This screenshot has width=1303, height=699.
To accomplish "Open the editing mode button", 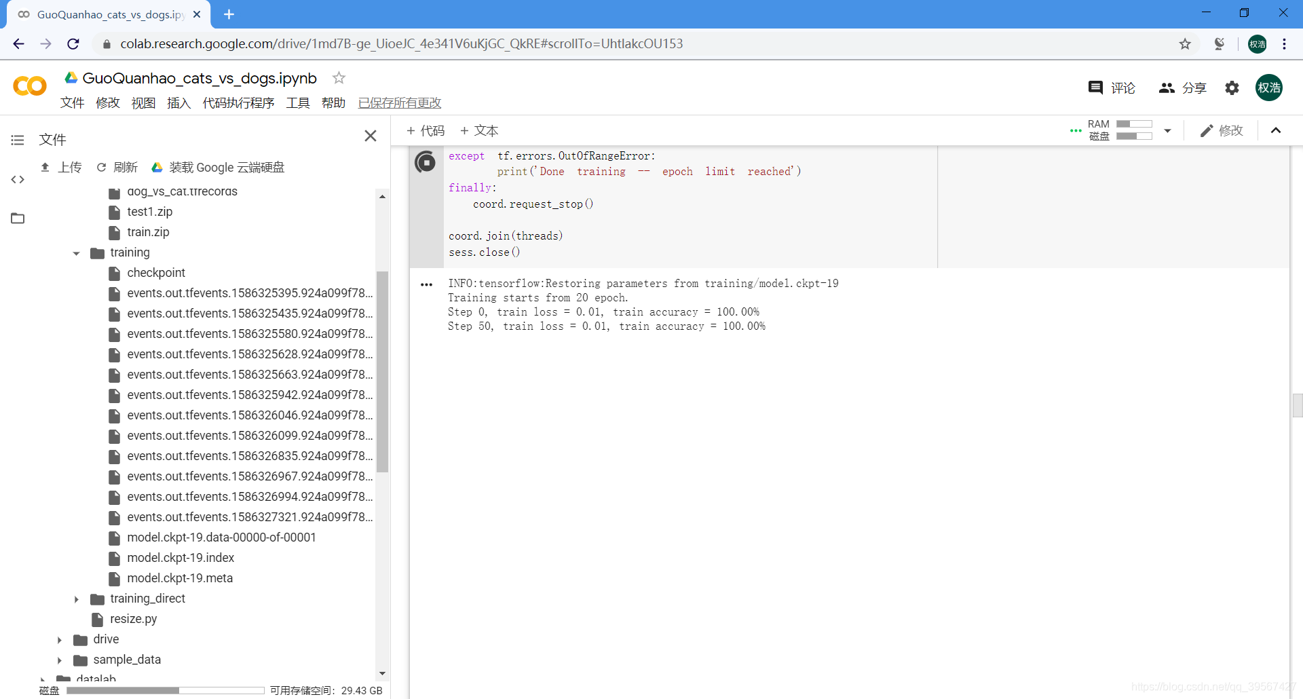I will tap(1221, 130).
